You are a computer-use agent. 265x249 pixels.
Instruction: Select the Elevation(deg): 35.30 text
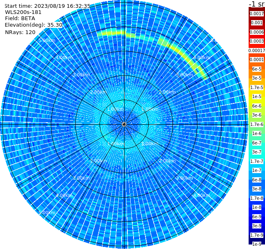(34, 25)
